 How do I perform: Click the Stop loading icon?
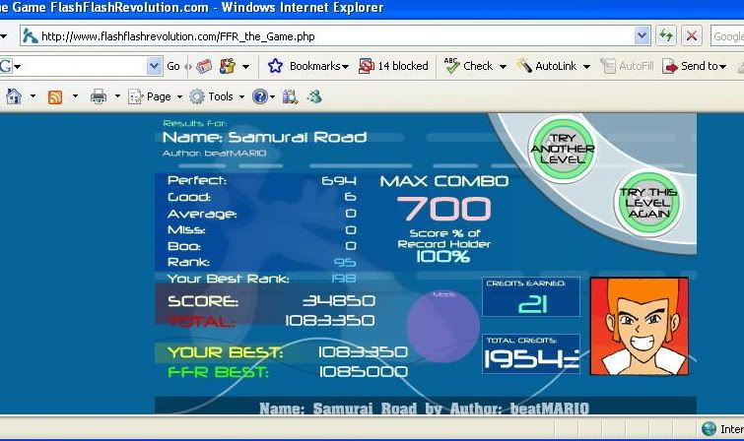[x=692, y=36]
